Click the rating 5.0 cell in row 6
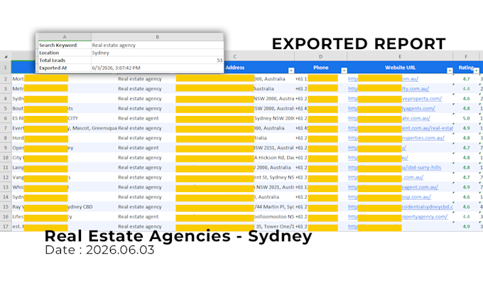The width and height of the screenshot is (483, 291). click(466, 118)
